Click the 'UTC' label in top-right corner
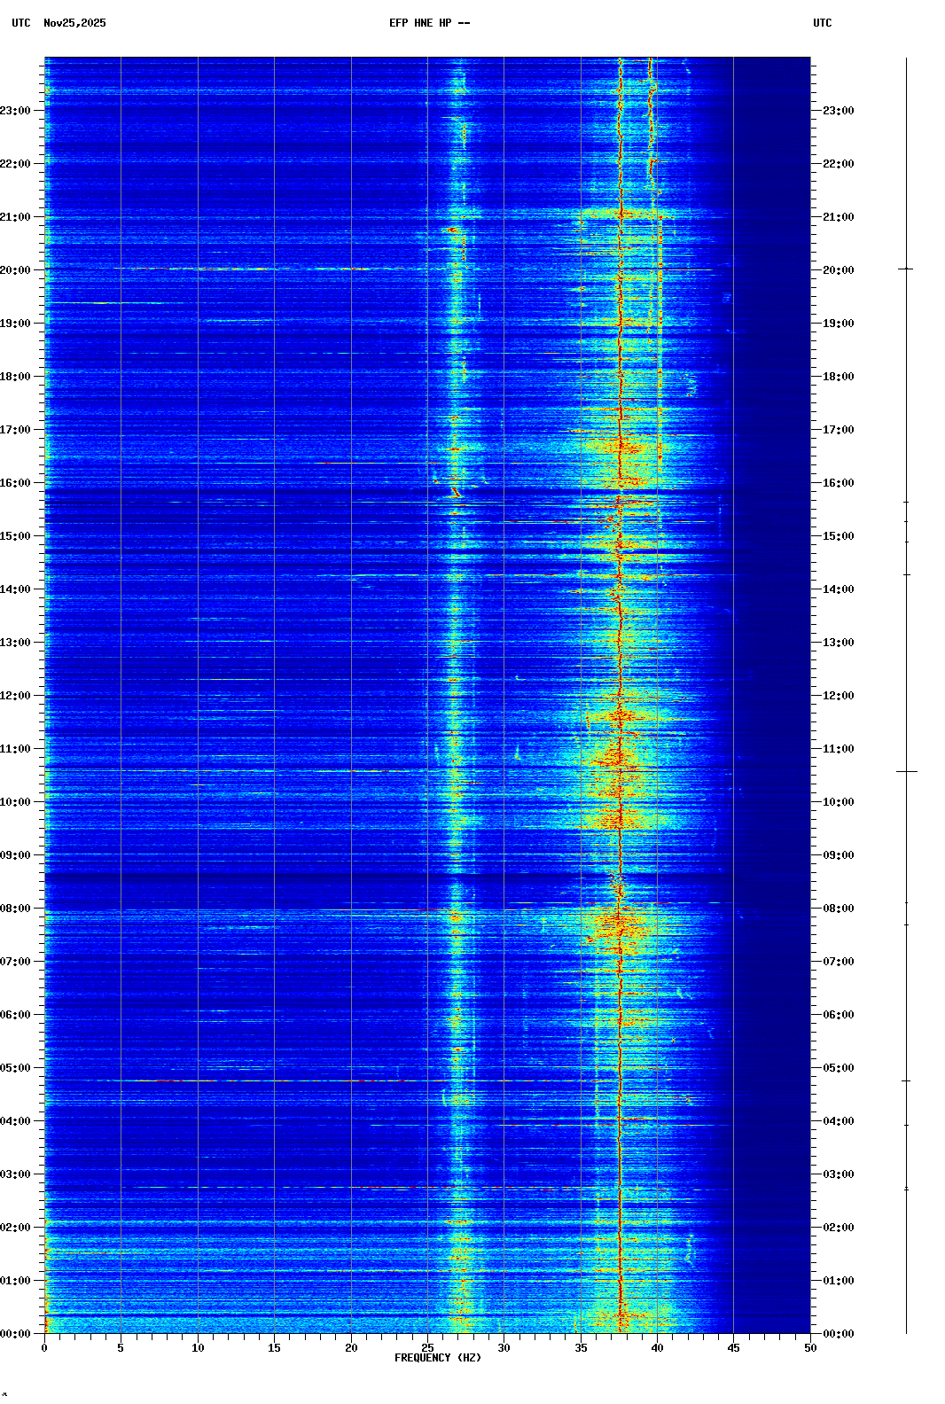 click(x=822, y=23)
